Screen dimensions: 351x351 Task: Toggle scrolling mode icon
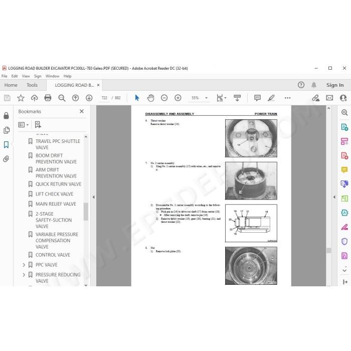point(237,98)
